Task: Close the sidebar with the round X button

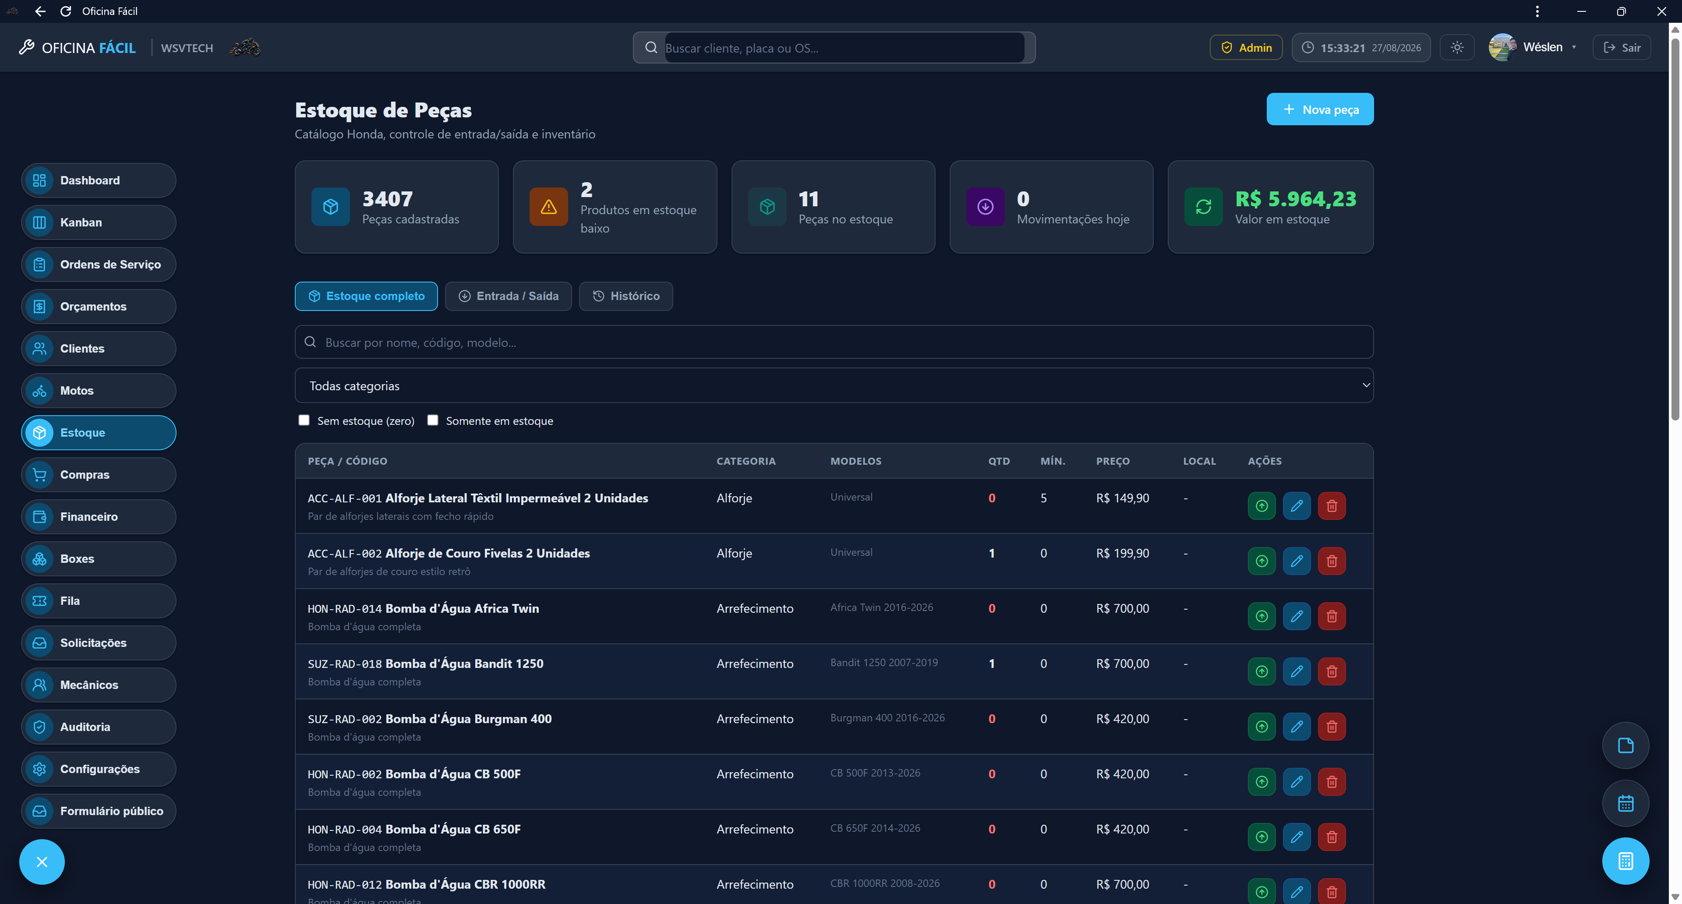Action: tap(42, 862)
